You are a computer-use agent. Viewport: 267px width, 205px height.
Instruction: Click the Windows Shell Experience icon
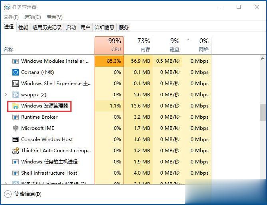[x=16, y=84]
